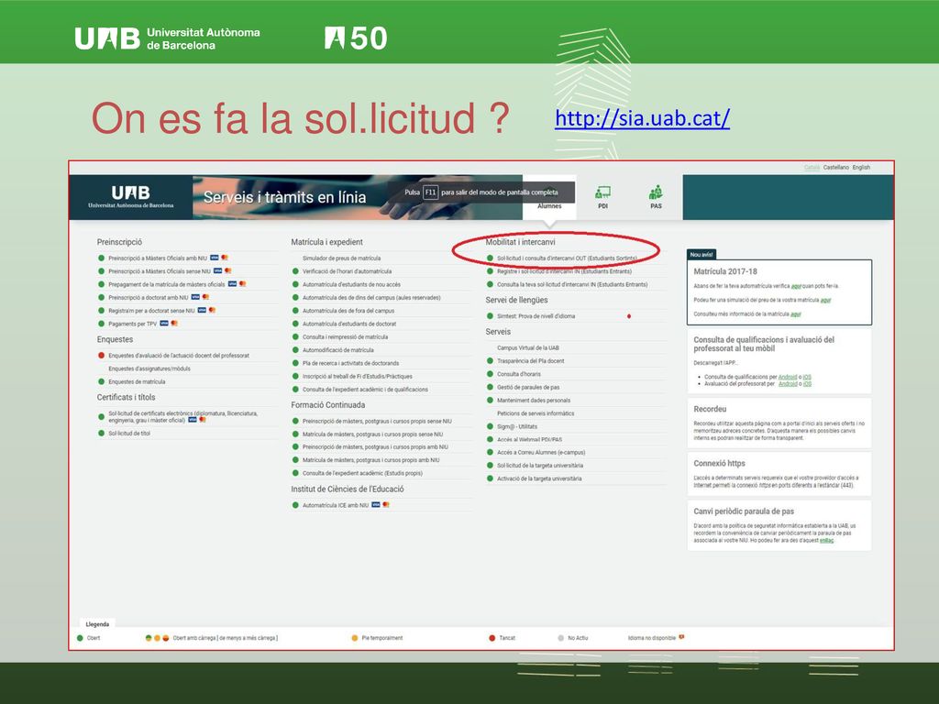Screen dimensions: 939x704
Task: Open Enquestes d'avaluació de l'actuació docent
Action: 179,356
